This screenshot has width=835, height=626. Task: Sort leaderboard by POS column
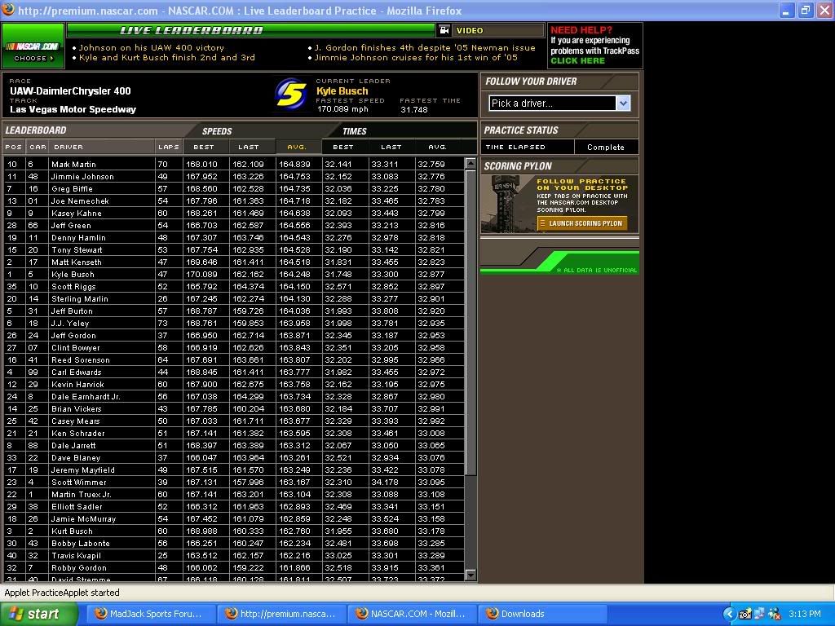[x=14, y=147]
